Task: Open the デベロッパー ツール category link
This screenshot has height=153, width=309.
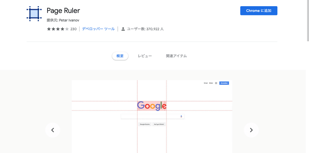Action: 98,29
